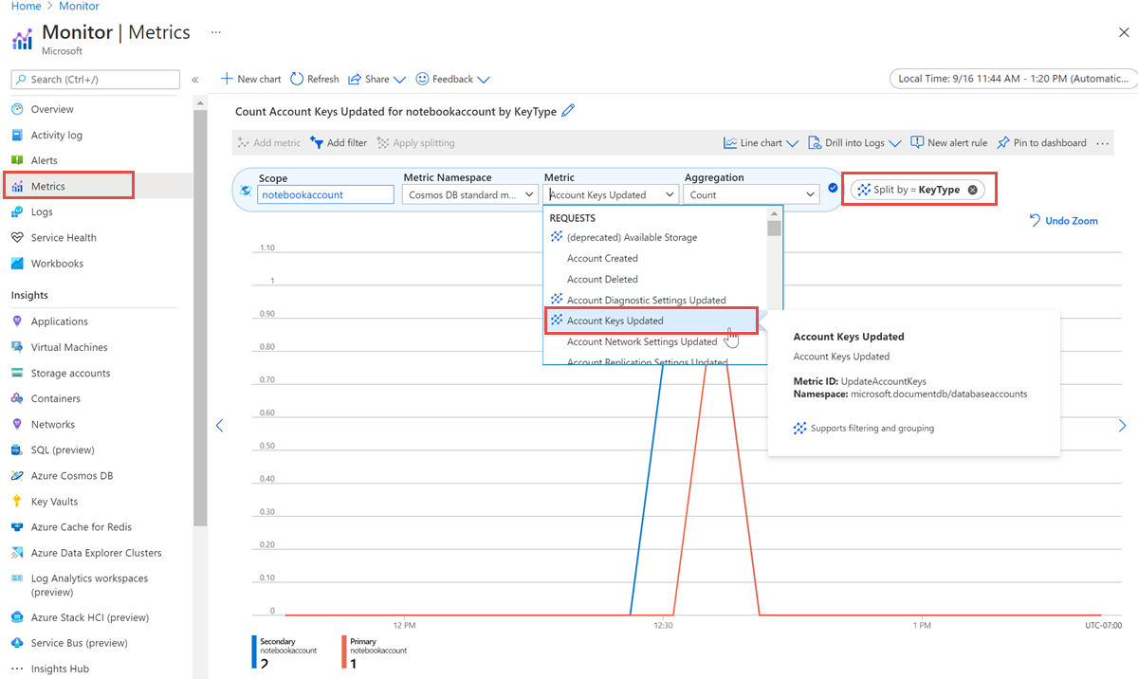Open Networks insights

pos(52,424)
